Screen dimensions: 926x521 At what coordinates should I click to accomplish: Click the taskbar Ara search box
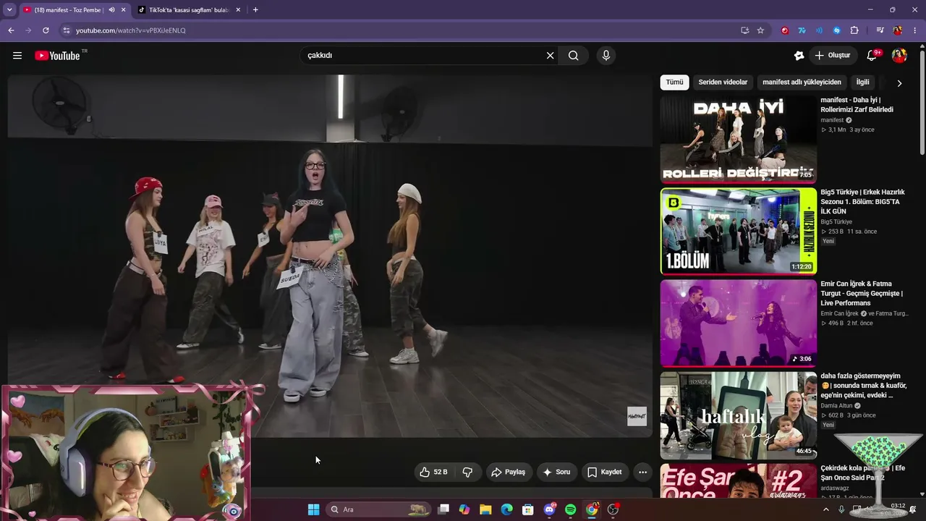click(x=379, y=509)
